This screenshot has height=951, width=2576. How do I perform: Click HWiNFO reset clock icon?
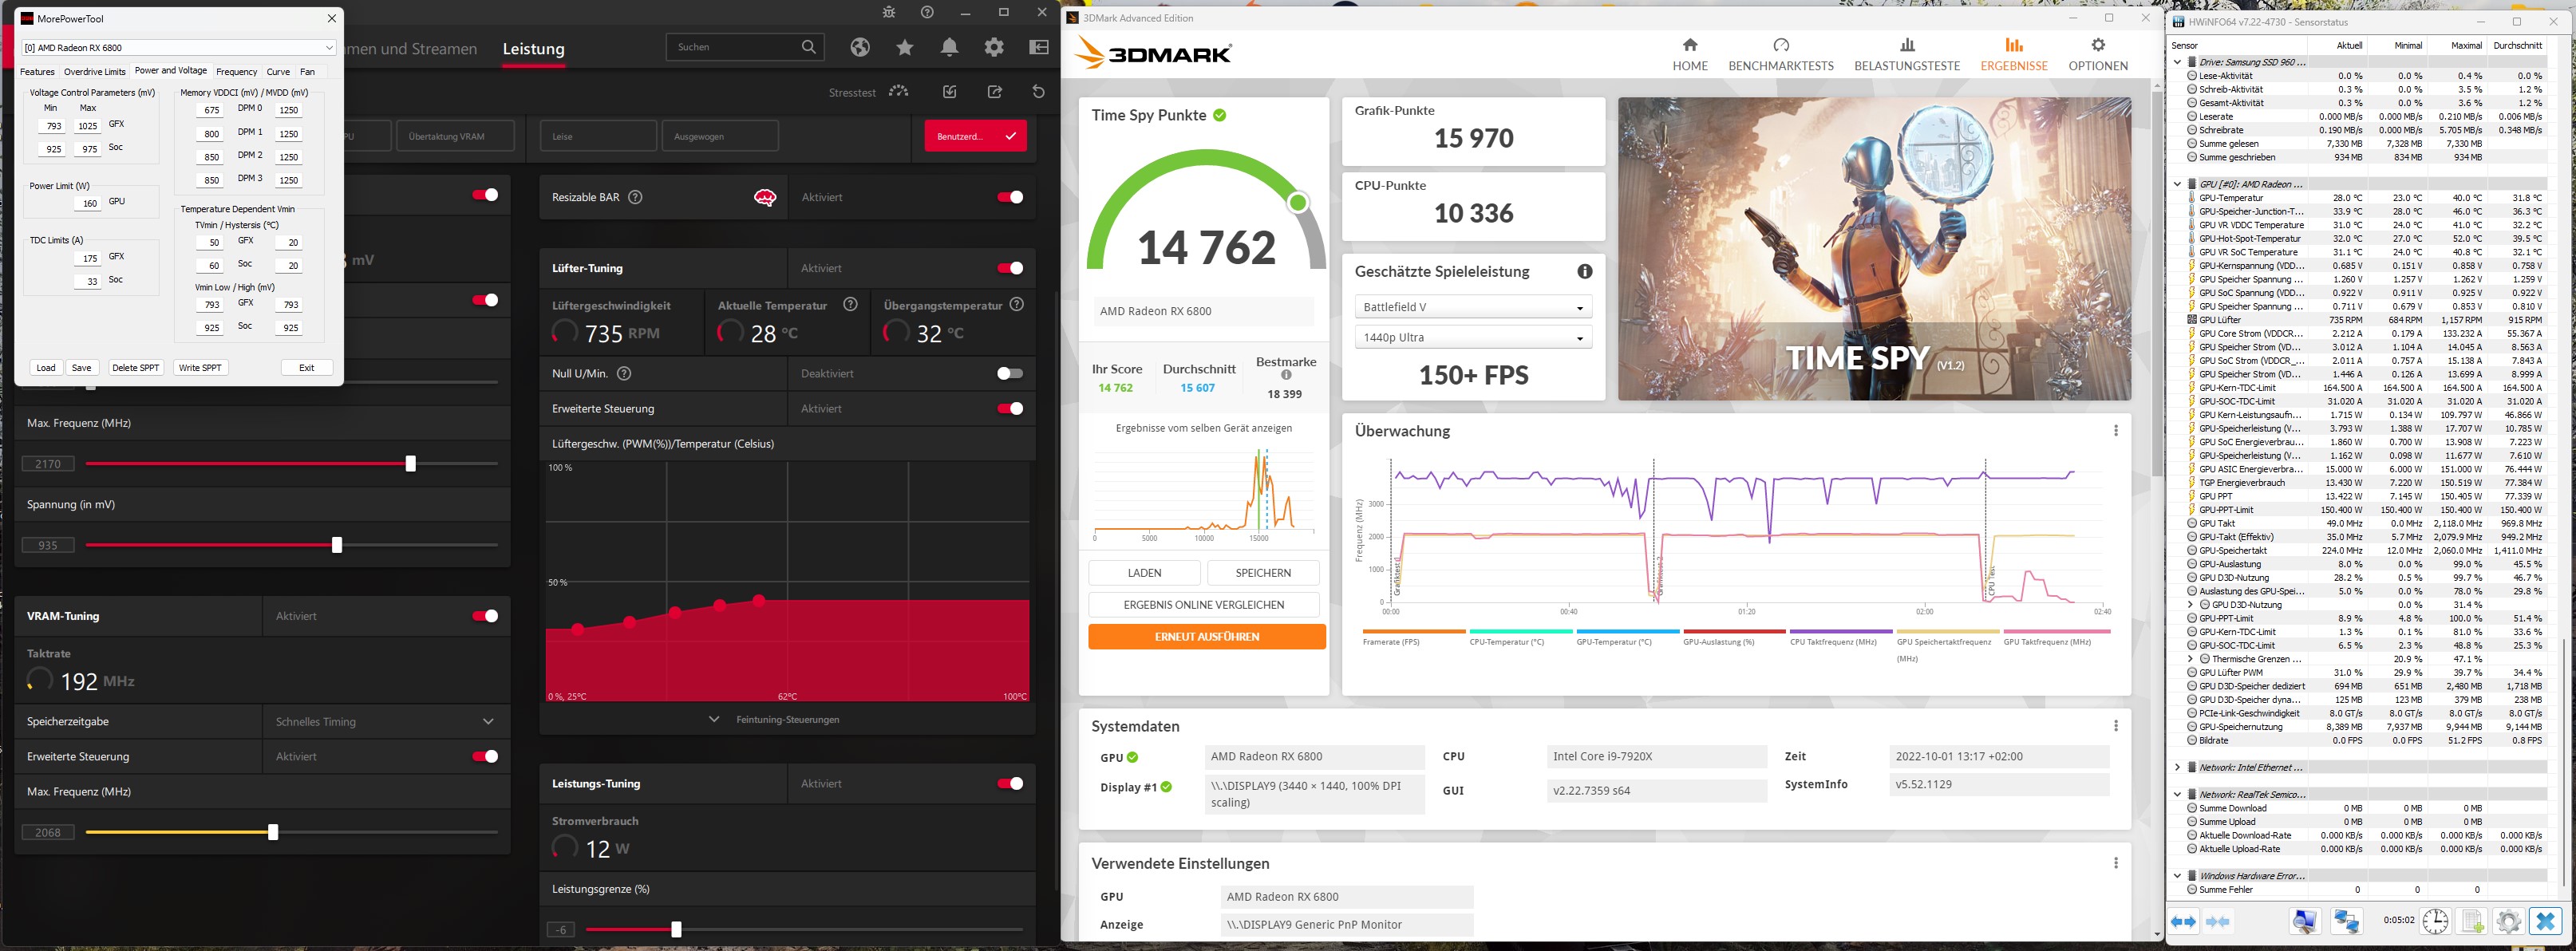pyautogui.click(x=2435, y=921)
